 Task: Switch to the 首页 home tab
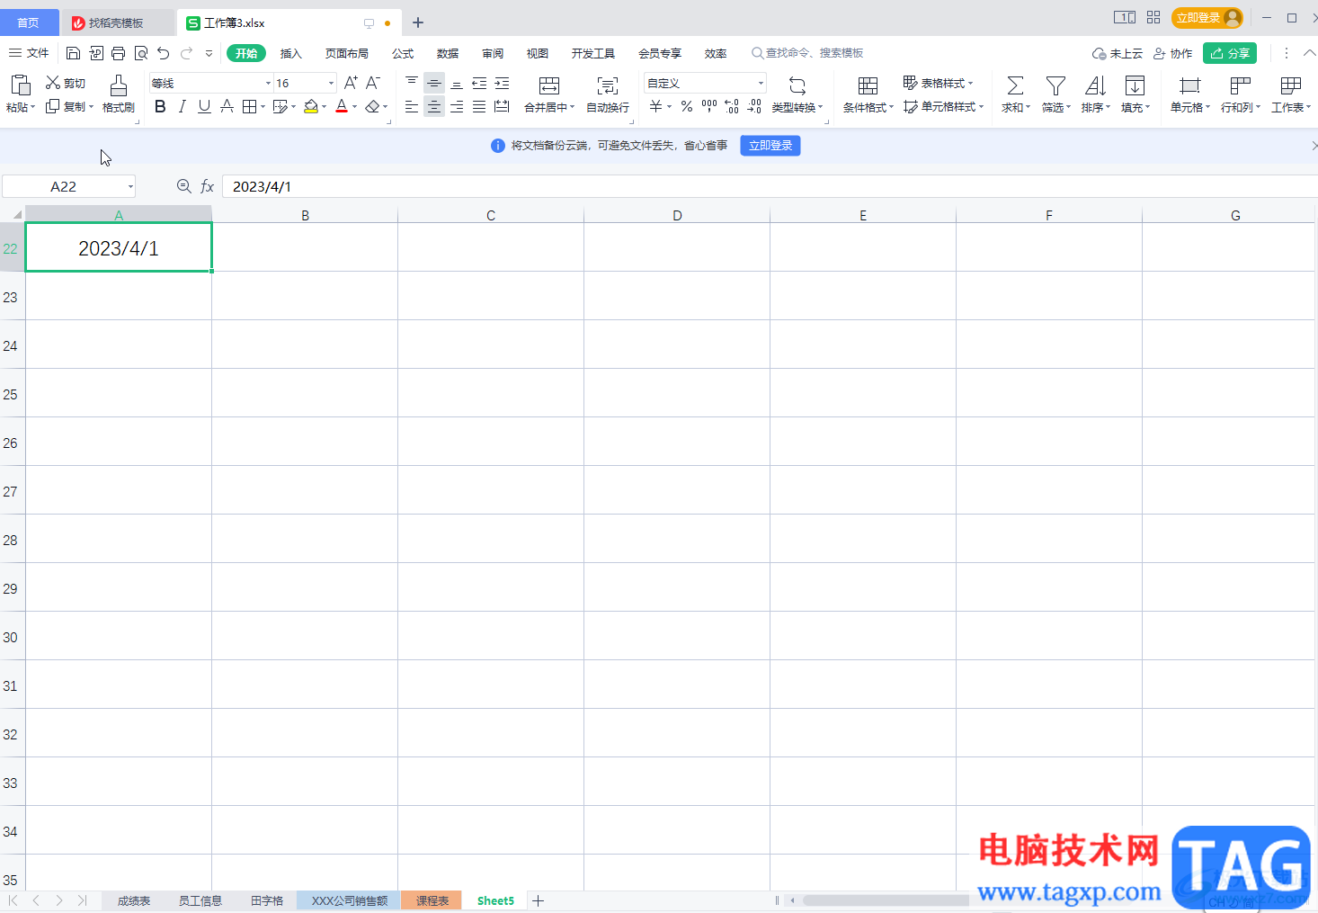point(29,22)
